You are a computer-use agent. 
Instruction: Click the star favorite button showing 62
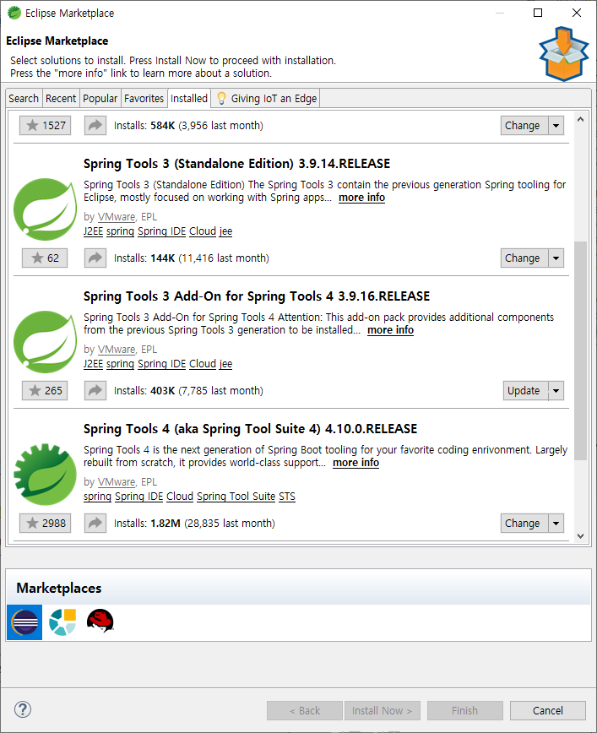click(45, 258)
